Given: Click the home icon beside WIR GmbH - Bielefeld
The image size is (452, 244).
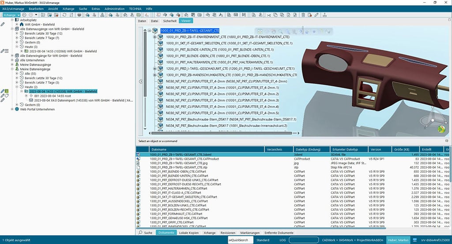Looking at the screenshot, I should tap(22, 25).
